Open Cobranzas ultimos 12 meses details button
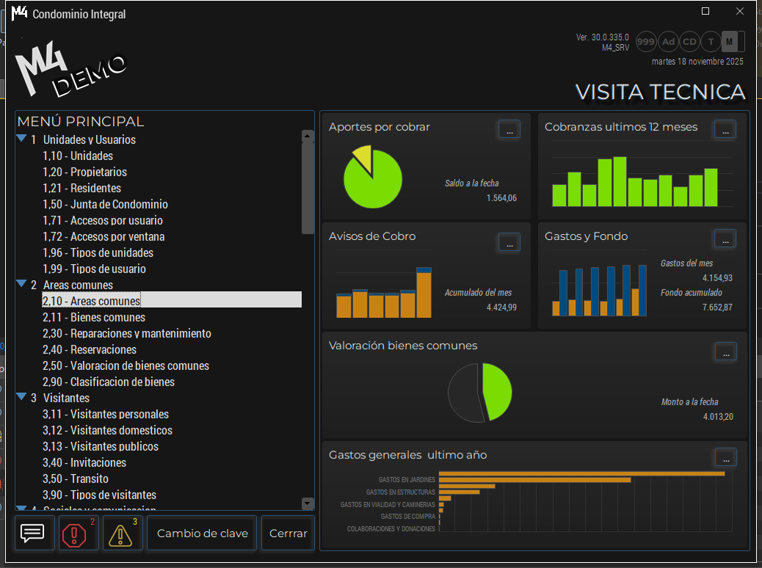The image size is (762, 568). coord(725,129)
